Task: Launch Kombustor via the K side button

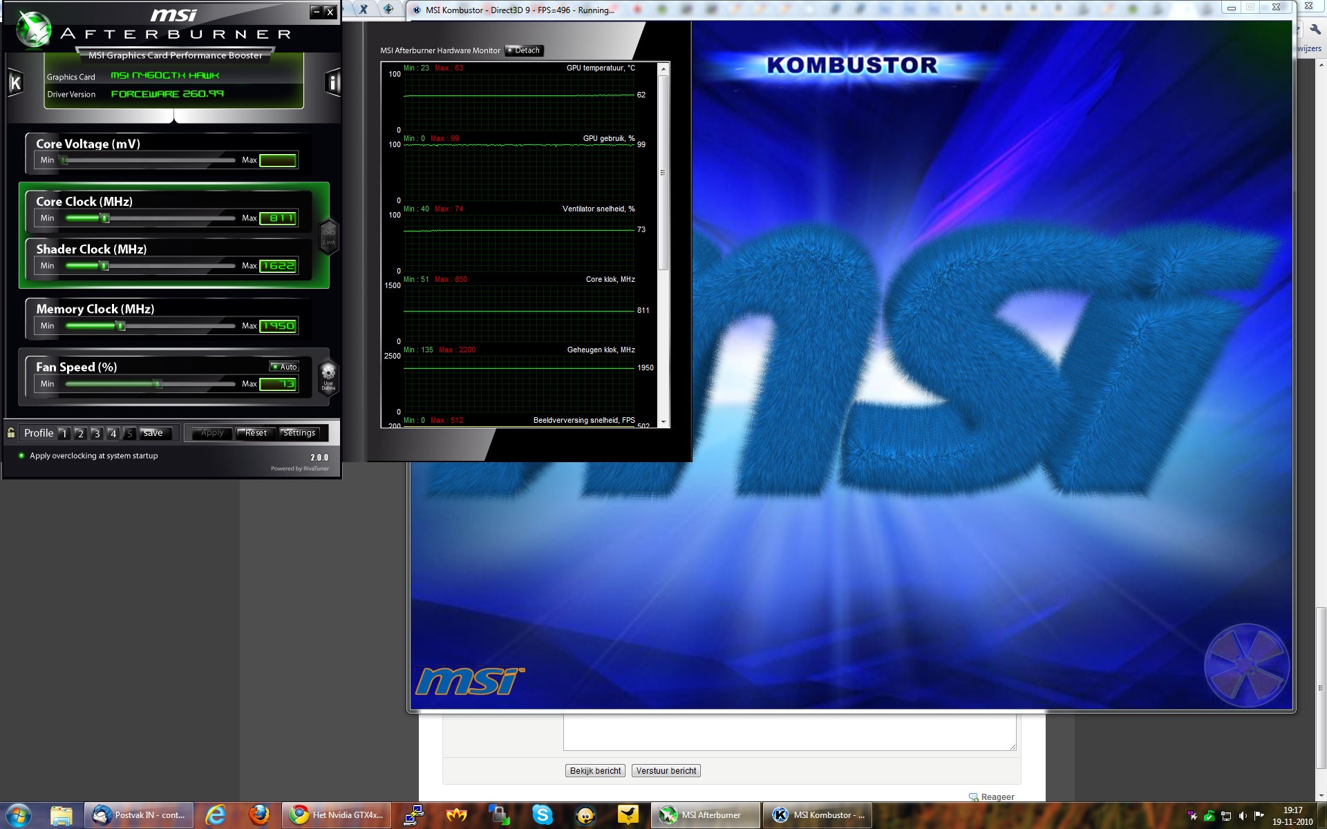Action: (x=15, y=83)
